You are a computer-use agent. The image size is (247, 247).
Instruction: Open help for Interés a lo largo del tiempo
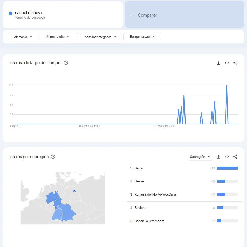(66, 63)
